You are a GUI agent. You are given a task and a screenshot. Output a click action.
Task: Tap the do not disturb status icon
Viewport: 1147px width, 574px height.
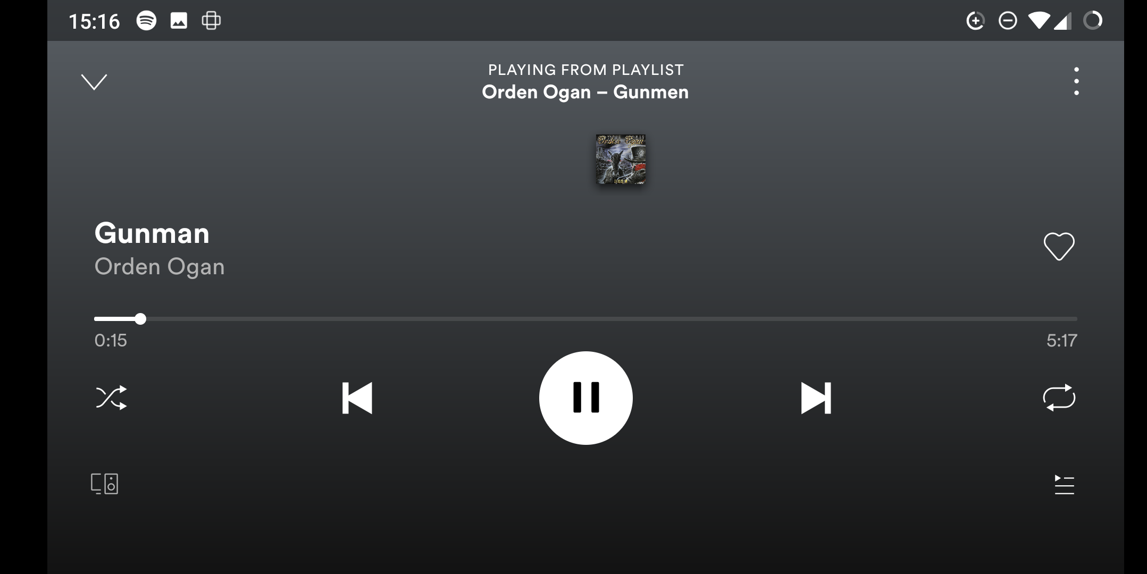pyautogui.click(x=1008, y=21)
